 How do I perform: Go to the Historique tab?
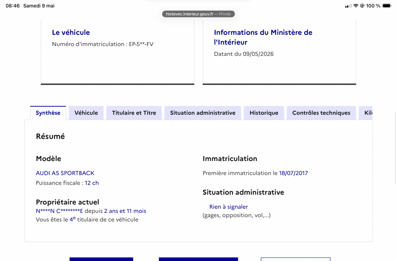tap(264, 113)
